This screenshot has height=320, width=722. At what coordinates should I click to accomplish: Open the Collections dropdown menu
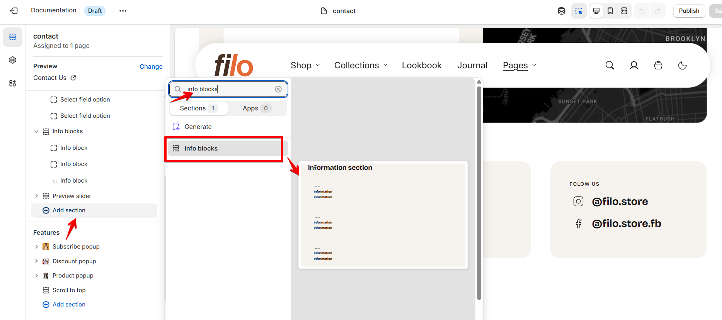click(361, 66)
